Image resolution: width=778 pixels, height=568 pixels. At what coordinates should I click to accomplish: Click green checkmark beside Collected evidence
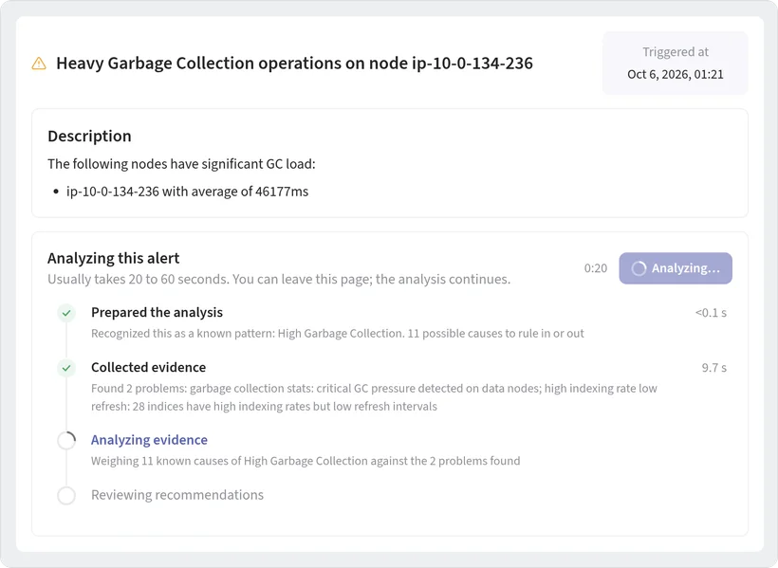(x=66, y=368)
